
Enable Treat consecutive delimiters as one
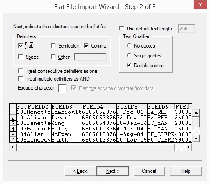(21, 71)
